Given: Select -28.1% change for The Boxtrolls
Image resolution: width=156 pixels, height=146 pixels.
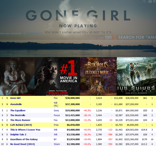Looking at the screenshot, I should pos(87,115).
